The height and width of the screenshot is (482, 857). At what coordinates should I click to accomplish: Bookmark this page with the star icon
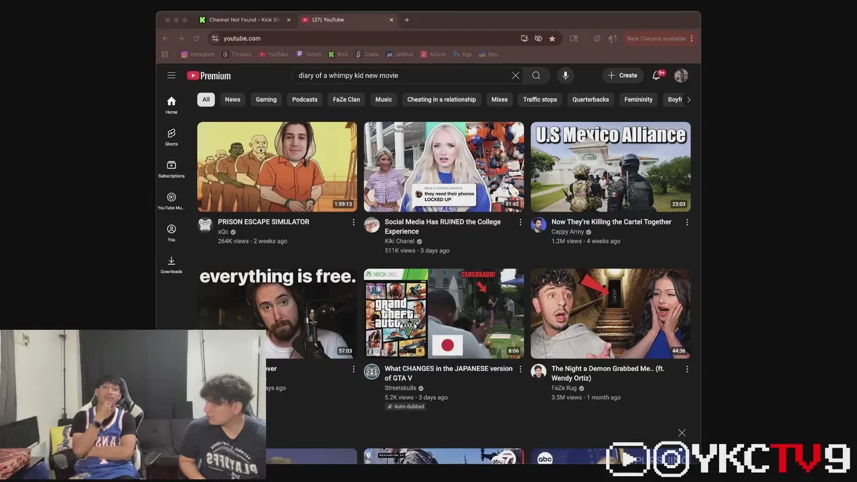[552, 39]
